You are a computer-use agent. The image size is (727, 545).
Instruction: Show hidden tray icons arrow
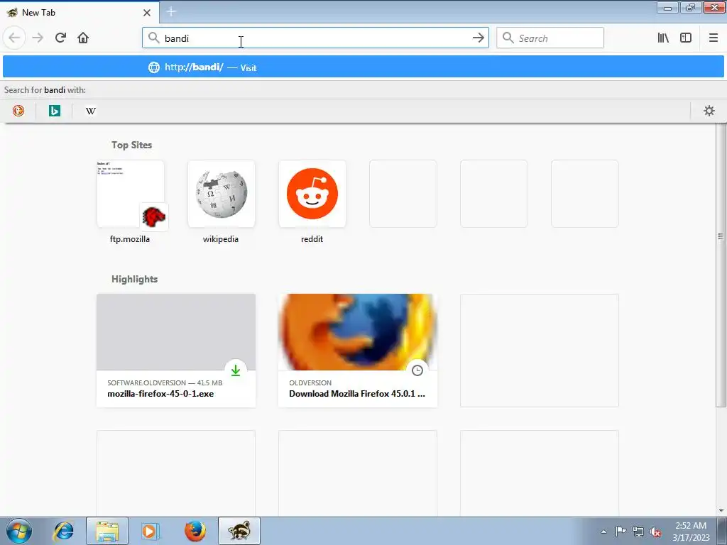click(603, 532)
